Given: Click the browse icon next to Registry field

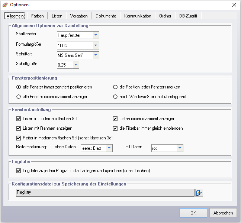Looking at the screenshot, I should pyautogui.click(x=199, y=193).
